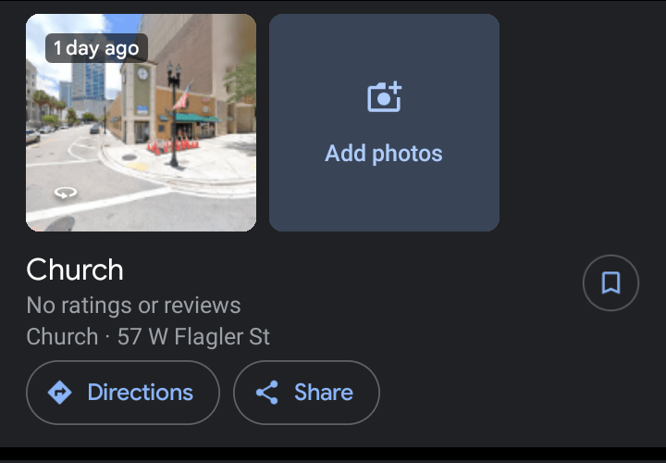This screenshot has height=463, width=666.
Task: Click the 'Share' text label
Action: point(324,392)
